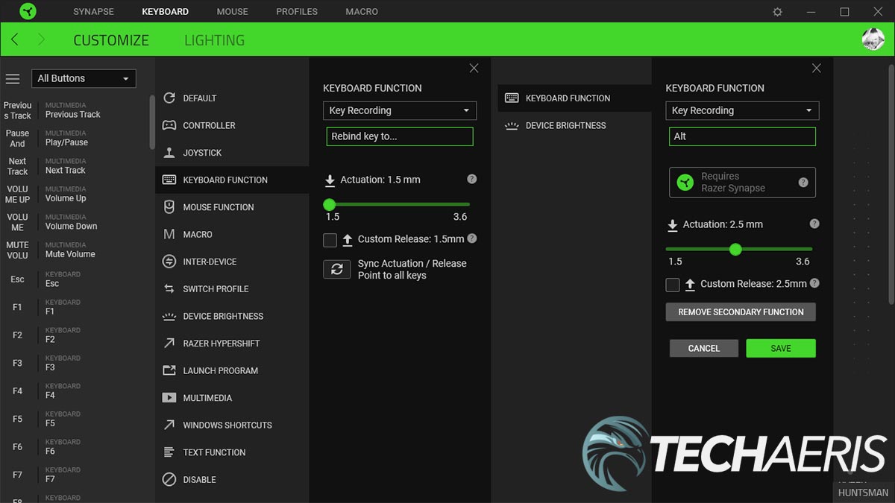Select the Windows Shortcuts icon
The width and height of the screenshot is (895, 503).
pyautogui.click(x=169, y=425)
